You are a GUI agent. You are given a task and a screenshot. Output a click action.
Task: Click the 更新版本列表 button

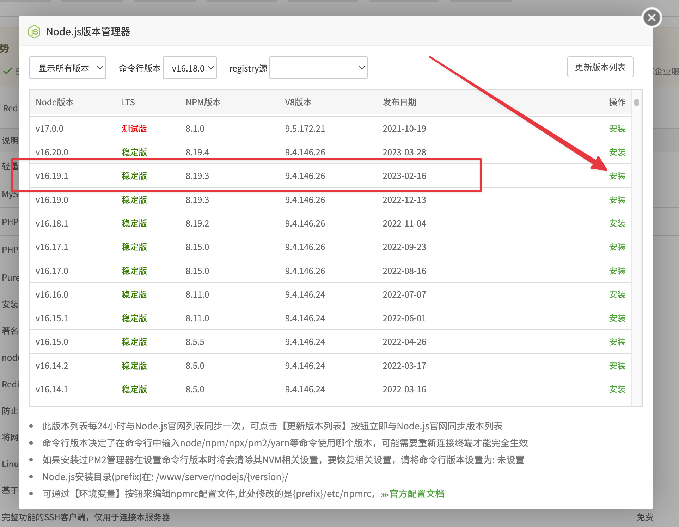[x=600, y=67]
